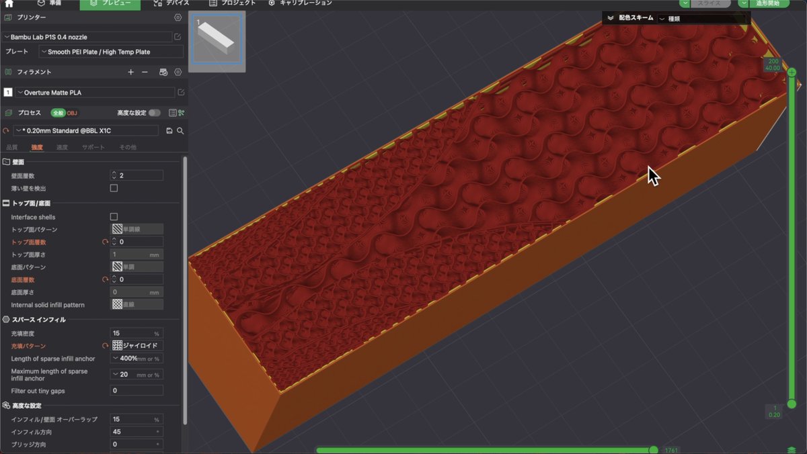Viewport: 807px width, 454px height.
Task: Reset トップ面層数 with its undo arrow
Action: pyautogui.click(x=105, y=242)
